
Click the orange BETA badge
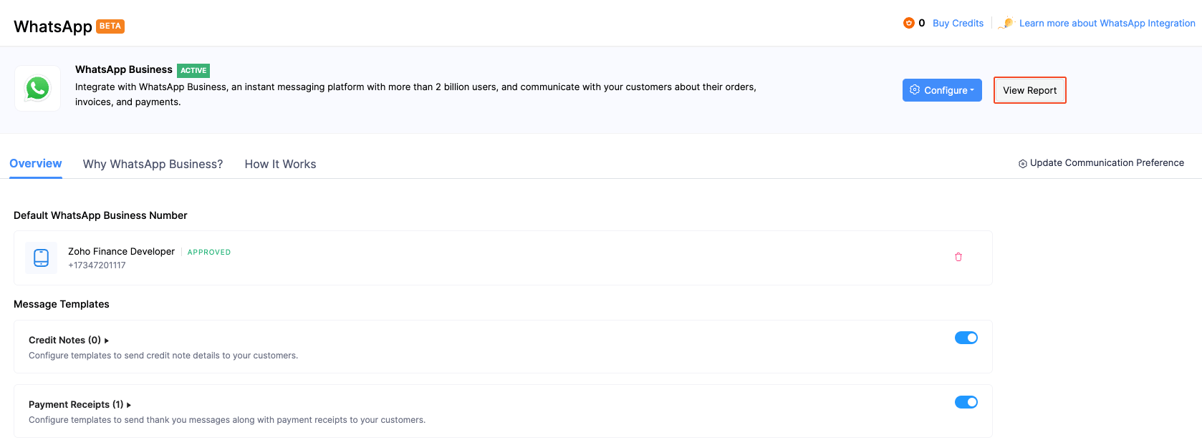click(110, 26)
